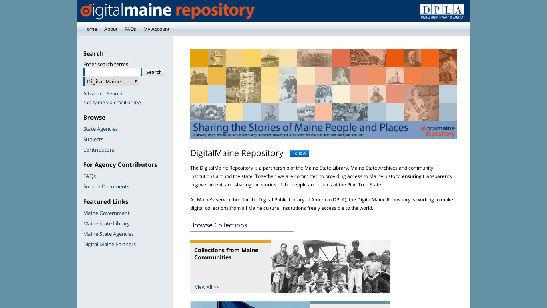547x308 pixels.
Task: Open the Submit Documents link
Action: (x=106, y=187)
